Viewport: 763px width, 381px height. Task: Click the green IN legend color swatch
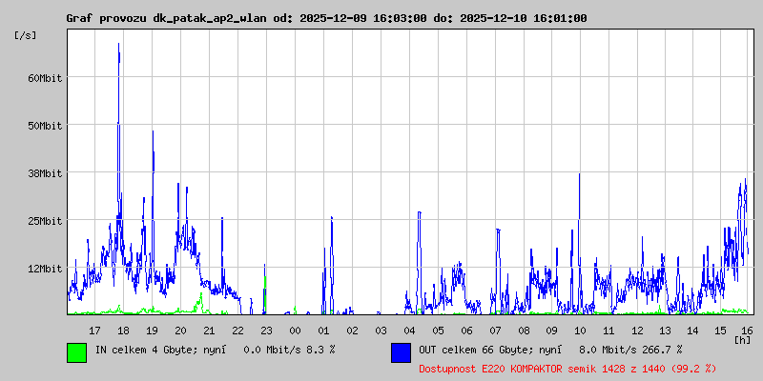click(77, 352)
